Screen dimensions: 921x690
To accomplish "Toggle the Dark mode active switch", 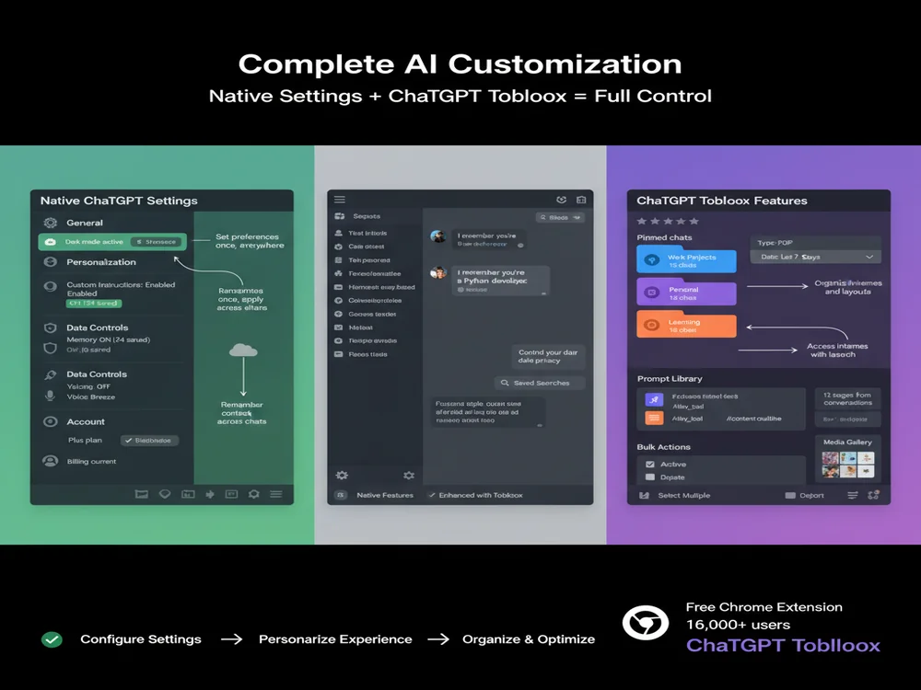I will 155,242.
